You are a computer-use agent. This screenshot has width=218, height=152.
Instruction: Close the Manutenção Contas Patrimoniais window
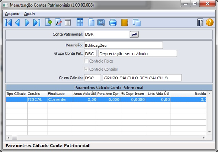pos(208,3)
